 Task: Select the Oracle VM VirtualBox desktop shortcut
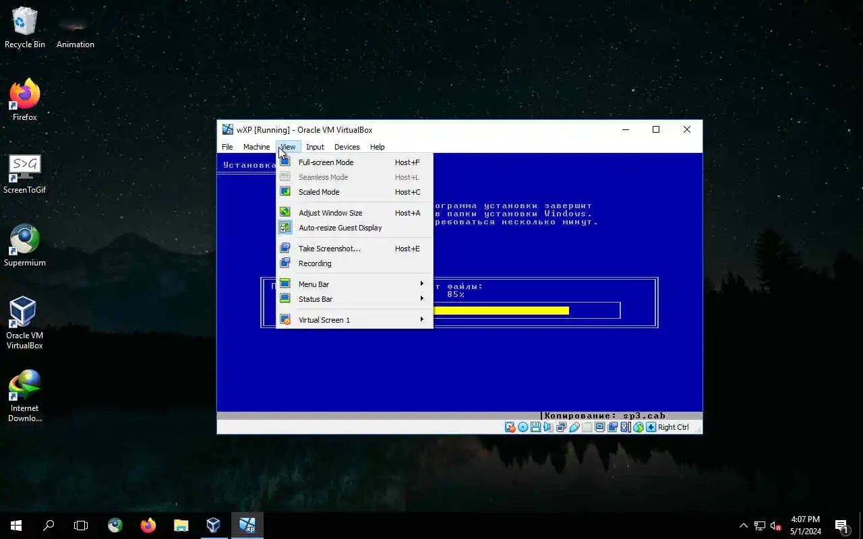[25, 323]
